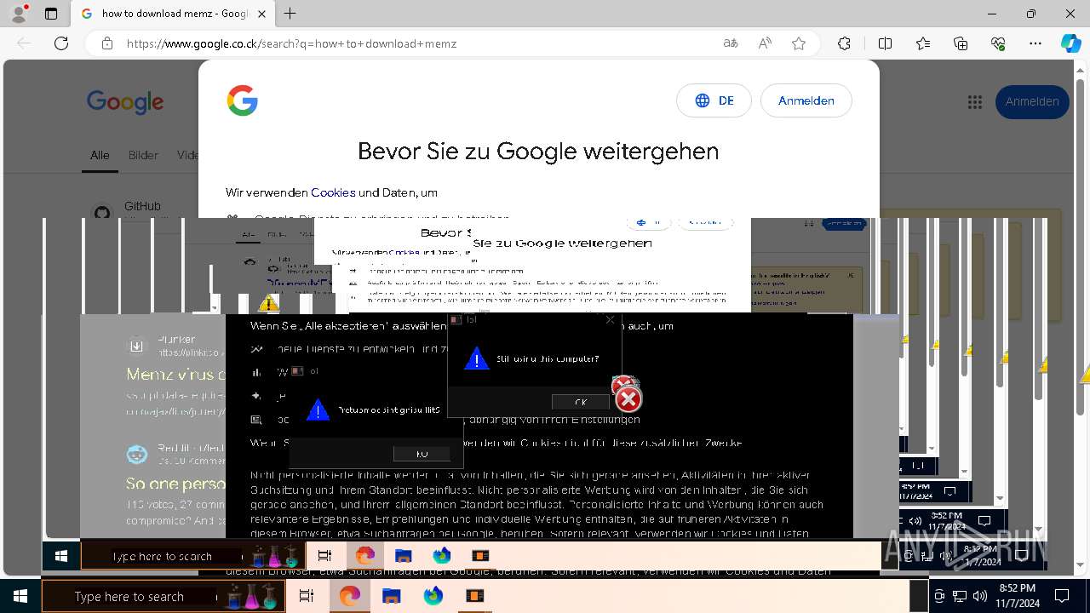The image size is (1090, 613).
Task: Click the colored G logo in dialog
Action: tap(242, 100)
